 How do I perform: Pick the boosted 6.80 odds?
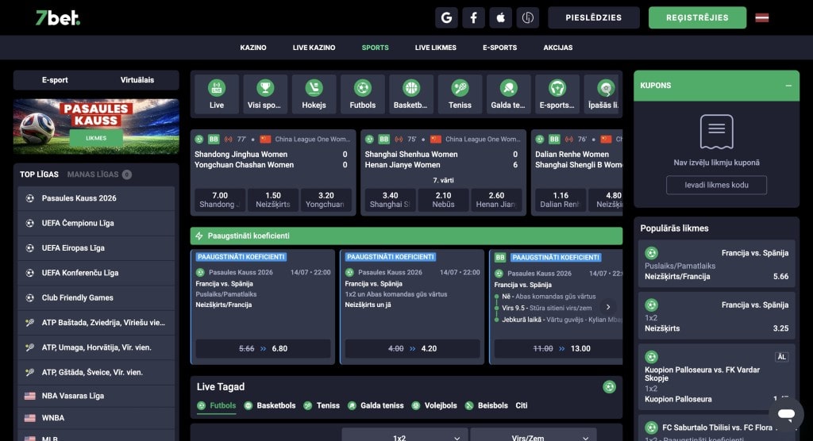(263, 349)
